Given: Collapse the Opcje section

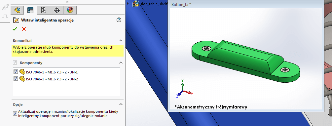Looking at the screenshot, I should [x=121, y=105].
